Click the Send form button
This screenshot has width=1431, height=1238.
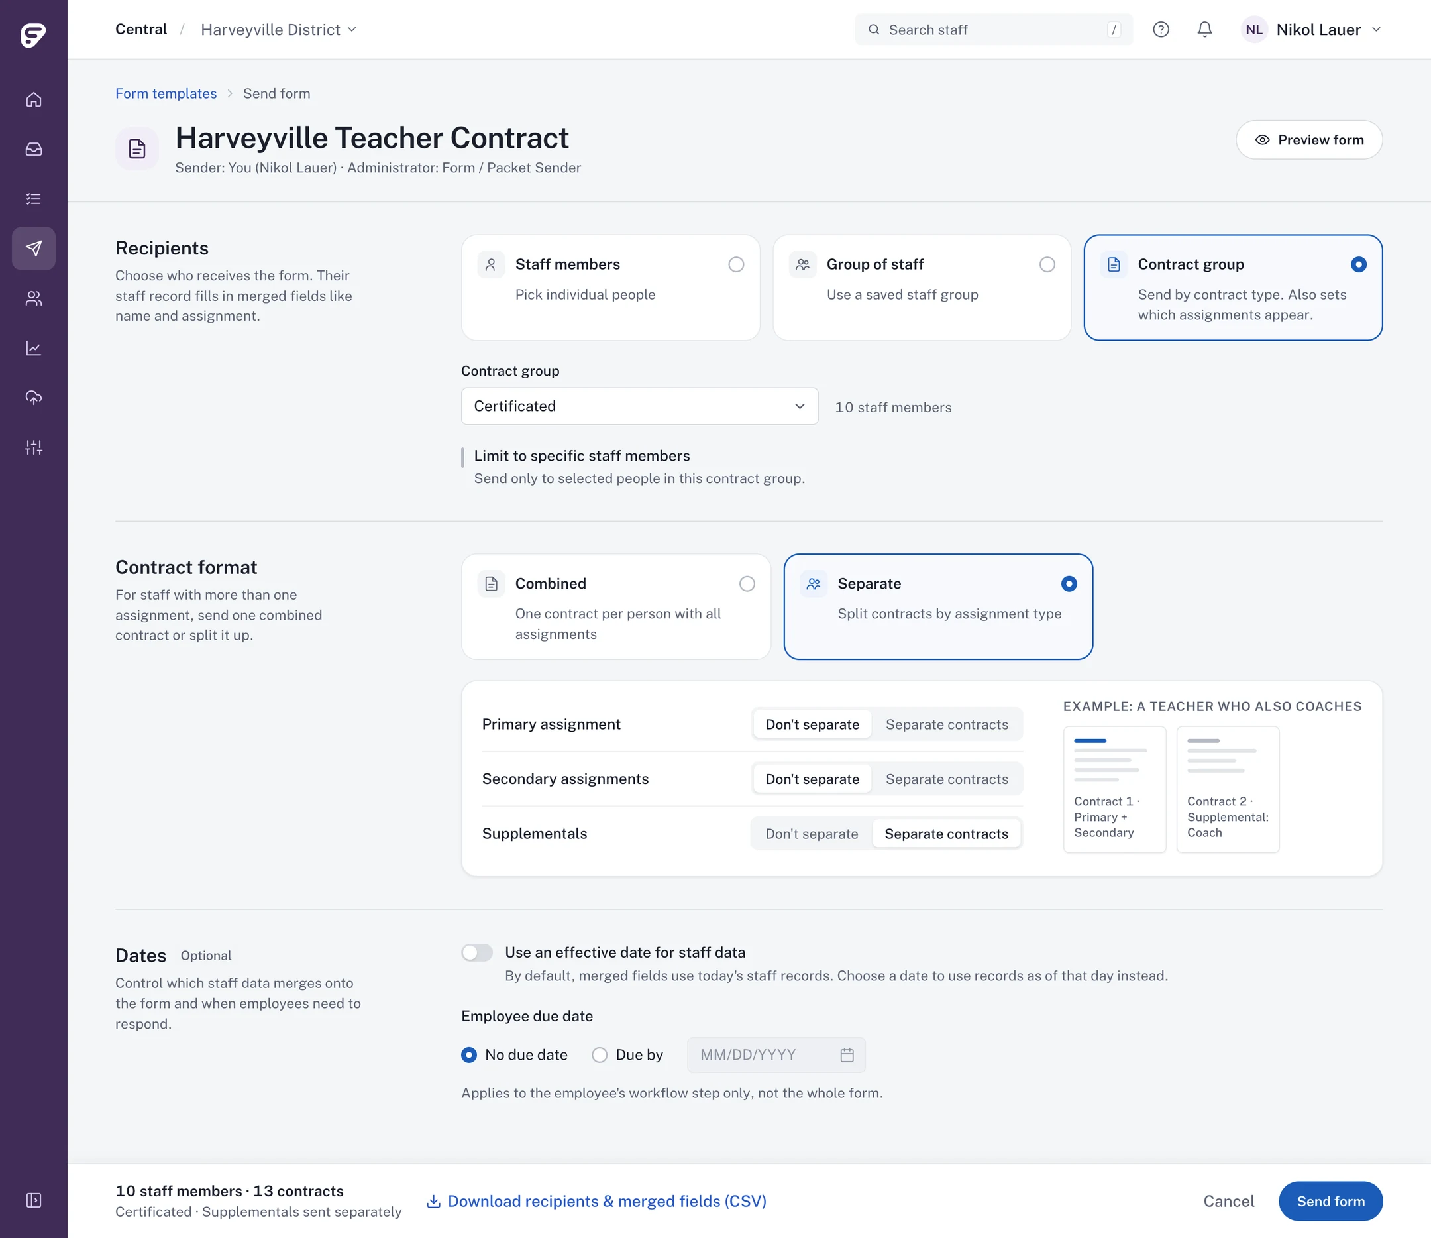(1330, 1202)
